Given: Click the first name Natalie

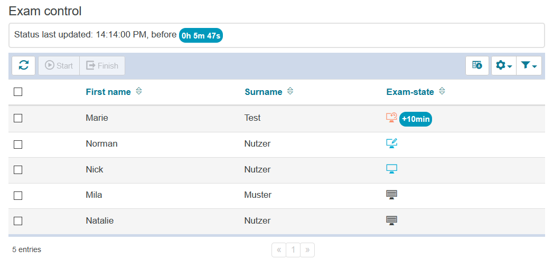Looking at the screenshot, I should 100,221.
